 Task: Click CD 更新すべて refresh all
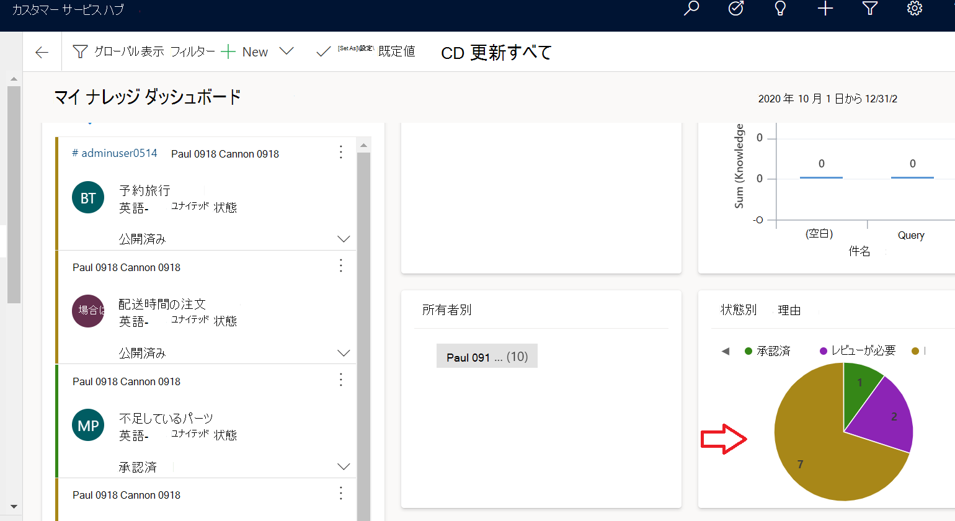point(496,53)
